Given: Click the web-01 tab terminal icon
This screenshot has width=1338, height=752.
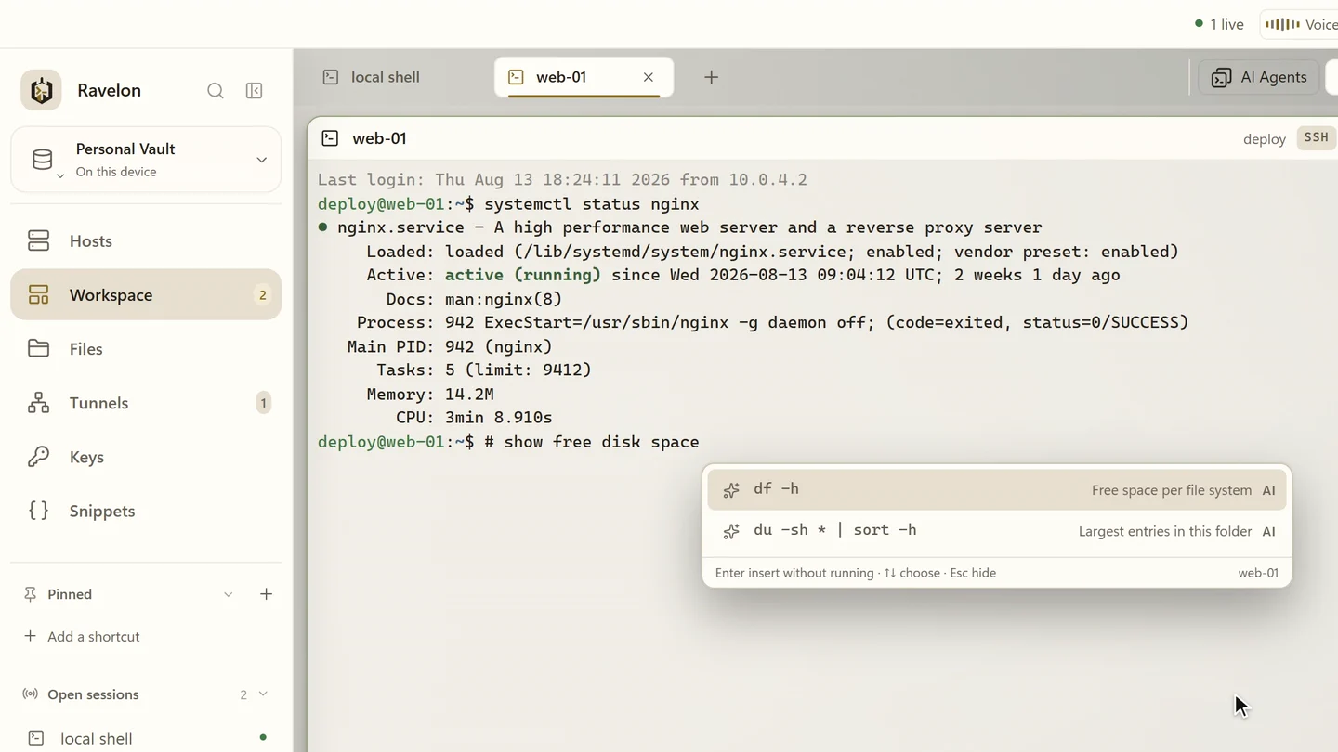Looking at the screenshot, I should point(516,77).
